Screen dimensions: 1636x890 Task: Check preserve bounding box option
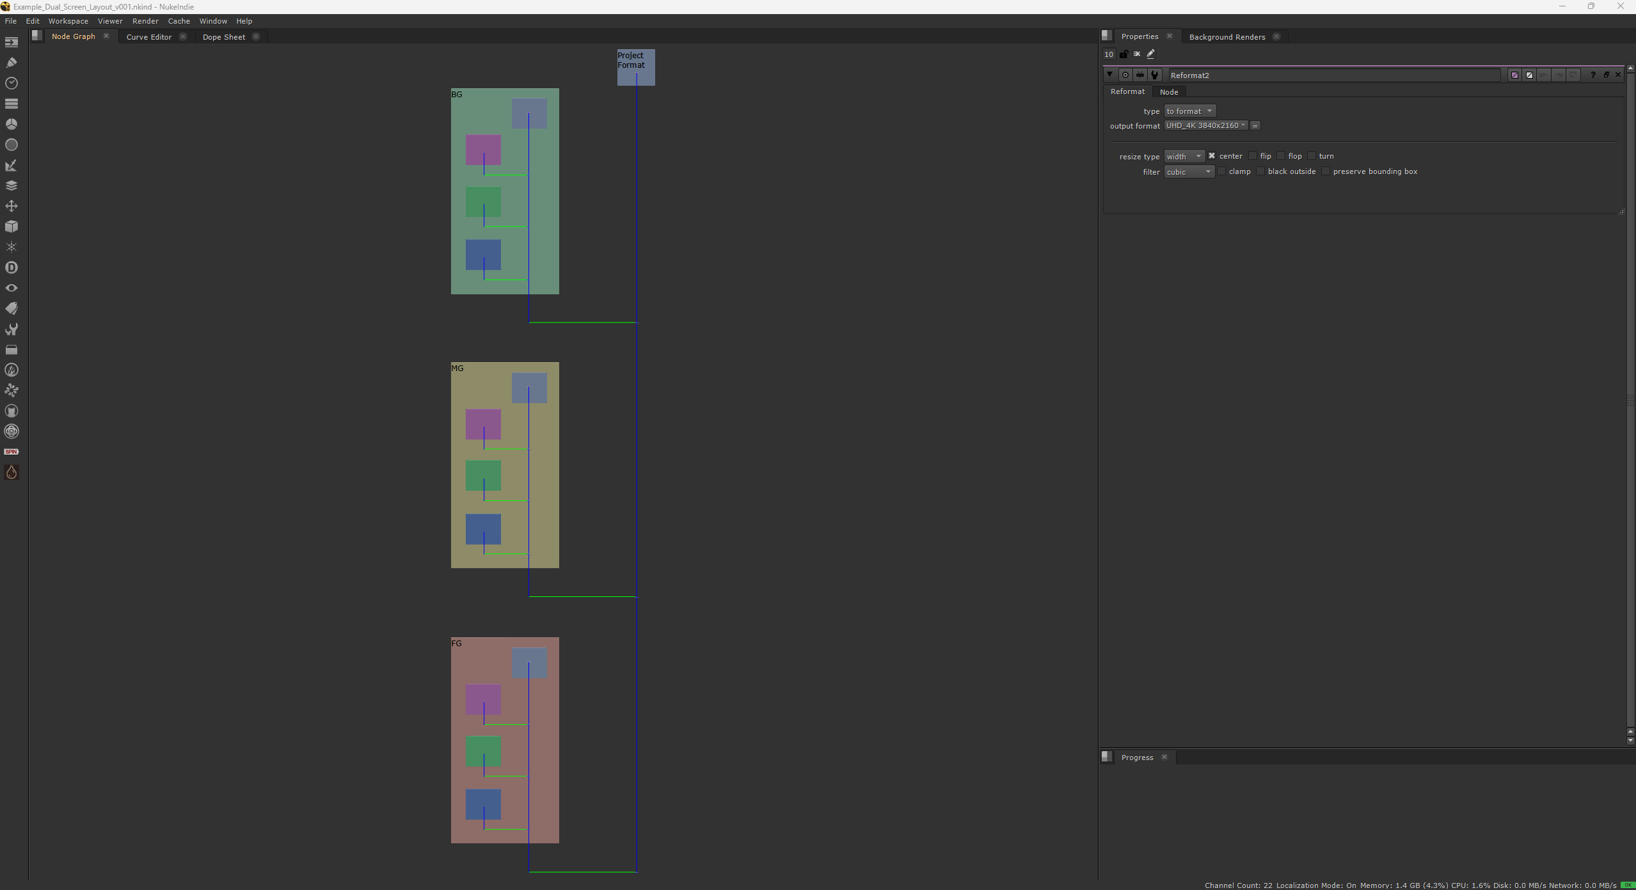pyautogui.click(x=1326, y=171)
